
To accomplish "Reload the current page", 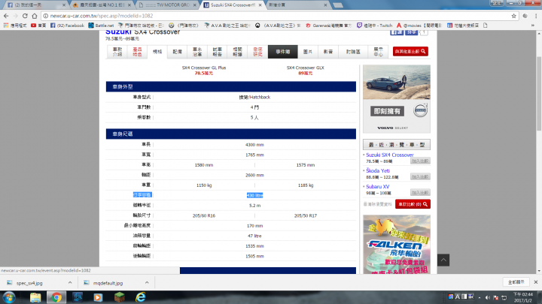I will (25, 16).
